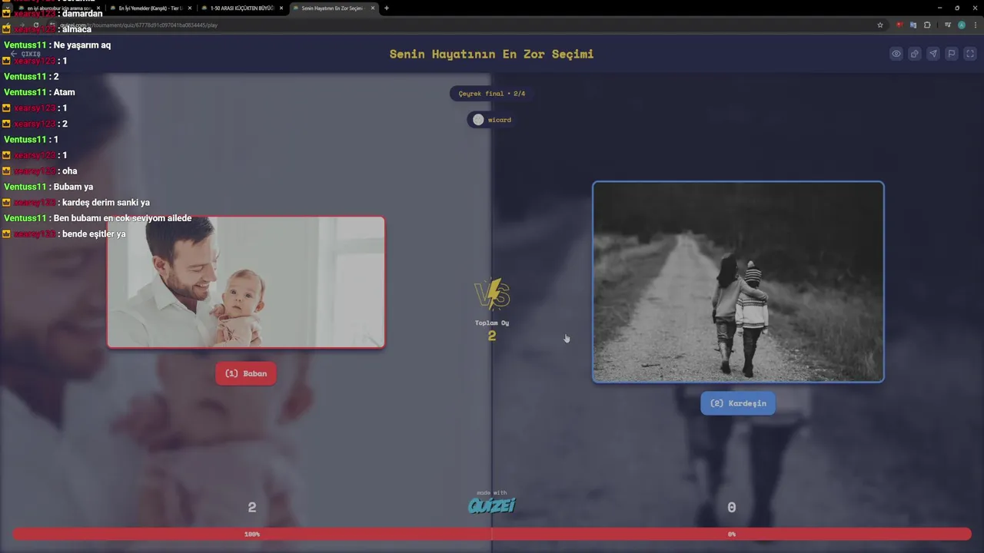
Task: Open the media control playlist icon
Action: click(x=948, y=25)
